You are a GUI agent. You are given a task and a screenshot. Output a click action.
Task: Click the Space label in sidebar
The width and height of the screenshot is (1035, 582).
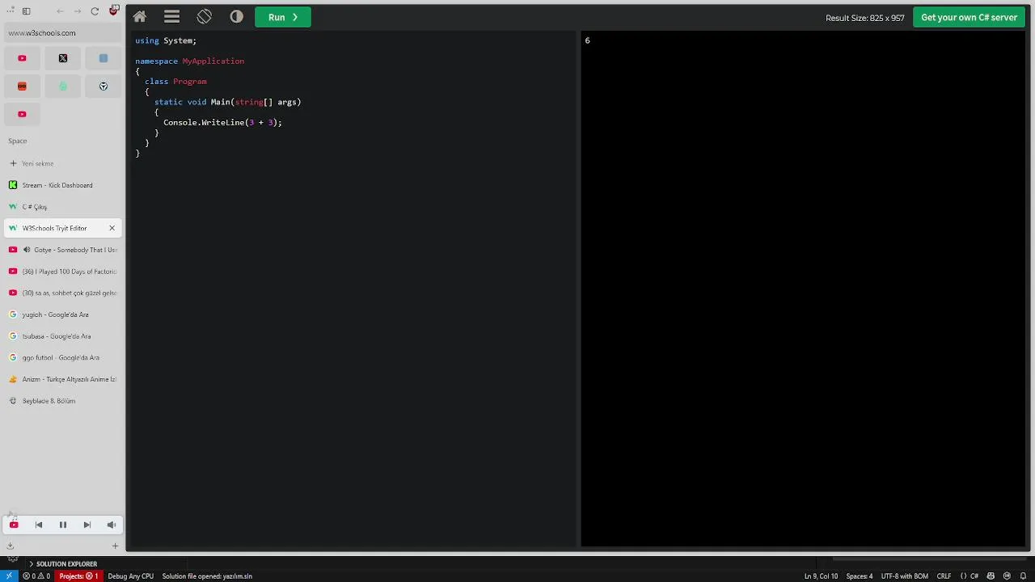(x=18, y=141)
